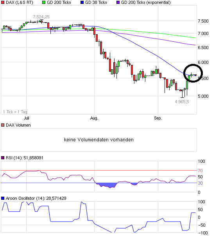The image size is (213, 236).
Task: Click the Aroon axis label -50
Action: [x=202, y=225]
